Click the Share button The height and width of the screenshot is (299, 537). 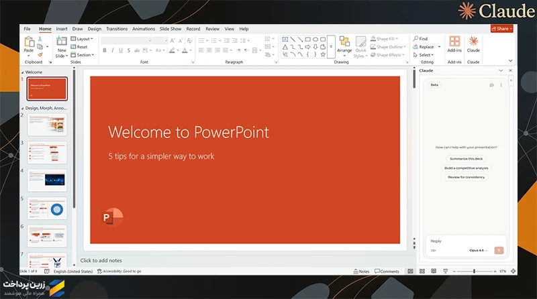coord(501,29)
